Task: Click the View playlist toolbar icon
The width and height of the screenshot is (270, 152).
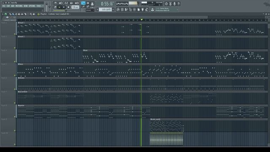Action: tap(118, 10)
